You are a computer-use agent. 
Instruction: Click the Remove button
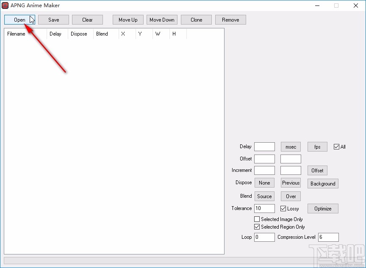pos(230,20)
